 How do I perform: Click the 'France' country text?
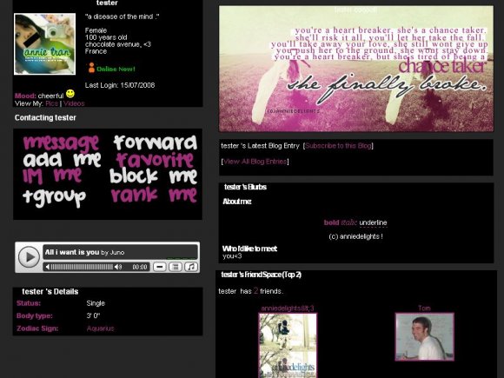[x=96, y=51]
